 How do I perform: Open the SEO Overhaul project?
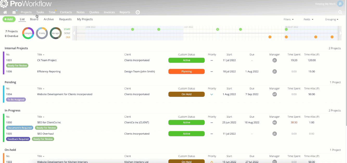[46, 134]
